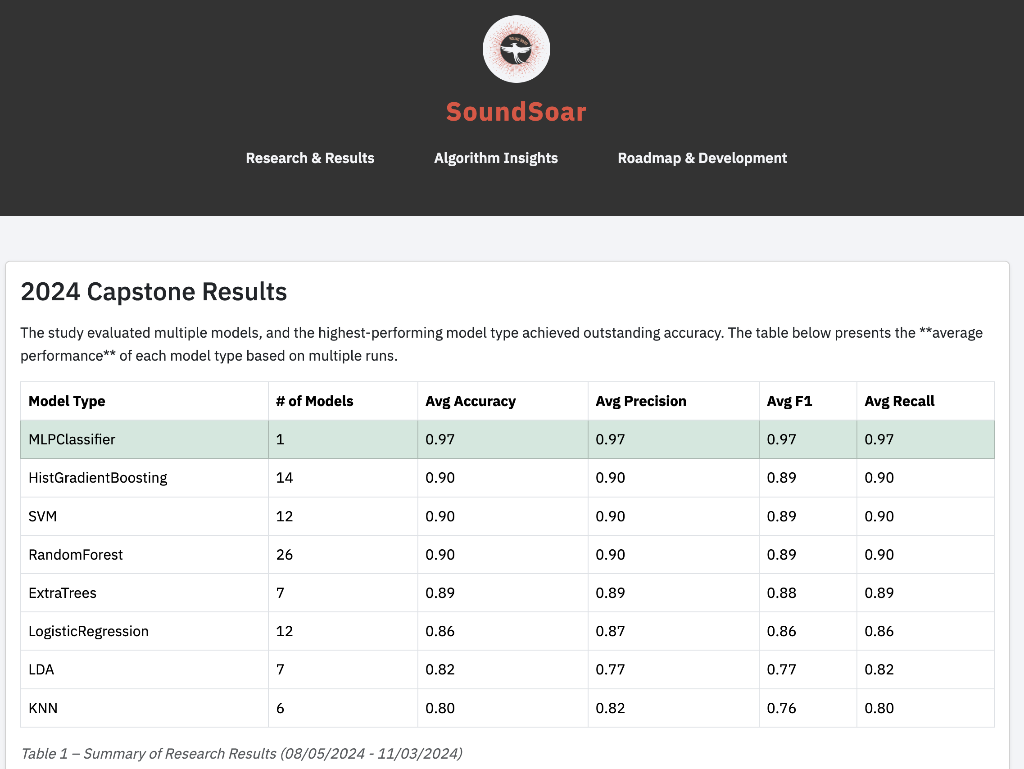Open Roadmap & Development navigation link

[702, 158]
